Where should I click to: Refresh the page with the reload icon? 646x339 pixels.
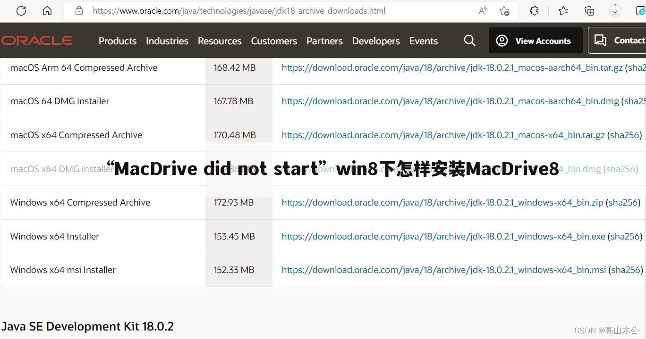[x=21, y=10]
